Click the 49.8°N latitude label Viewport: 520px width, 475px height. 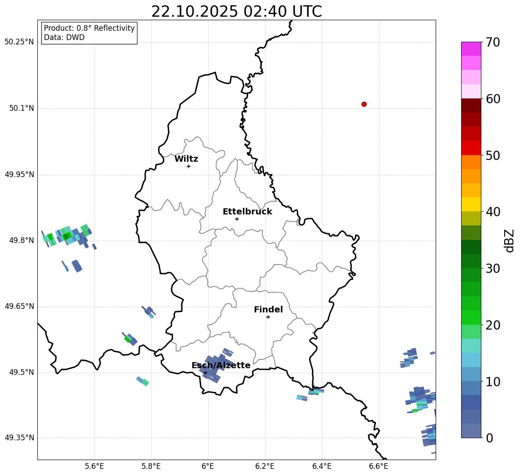tap(22, 240)
